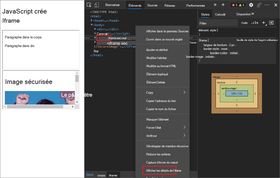The width and height of the screenshot is (280, 178).
Task: Open the three-dots customize menu
Action: 267,5
